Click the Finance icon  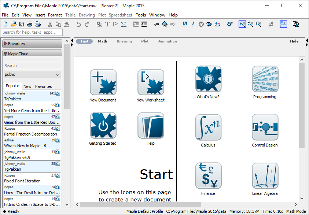(x=208, y=175)
